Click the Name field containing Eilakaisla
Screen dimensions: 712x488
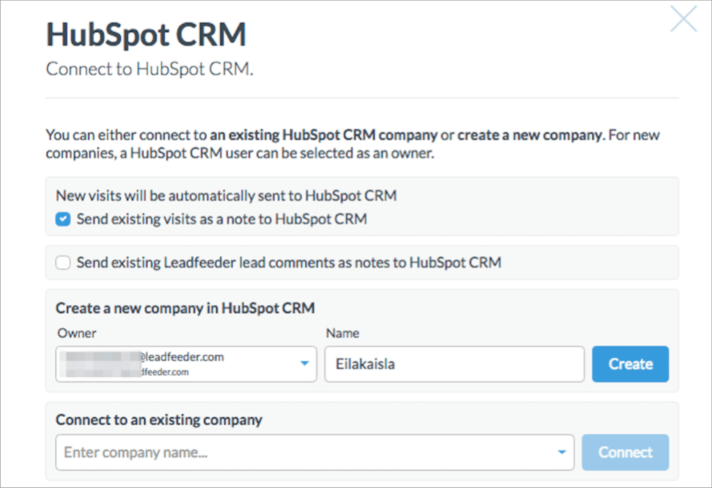[454, 364]
